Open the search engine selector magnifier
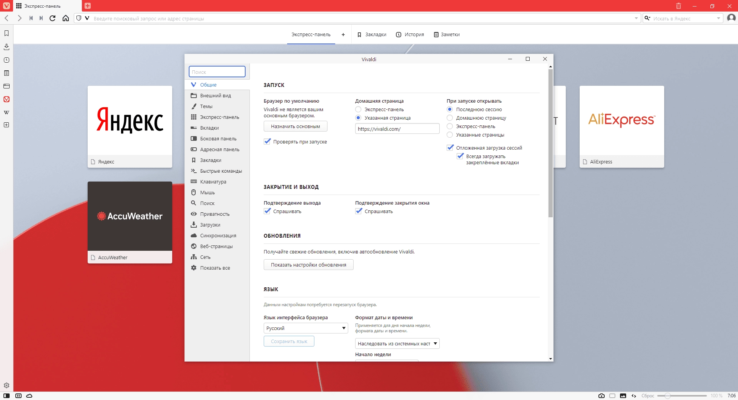 click(648, 18)
